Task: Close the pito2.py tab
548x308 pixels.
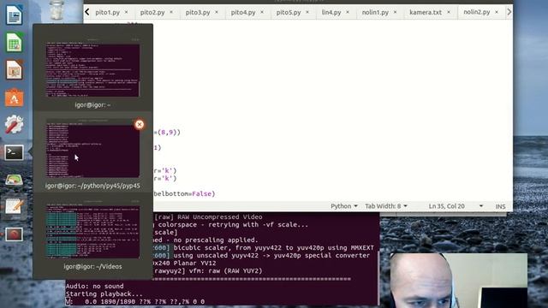Action: pos(171,12)
